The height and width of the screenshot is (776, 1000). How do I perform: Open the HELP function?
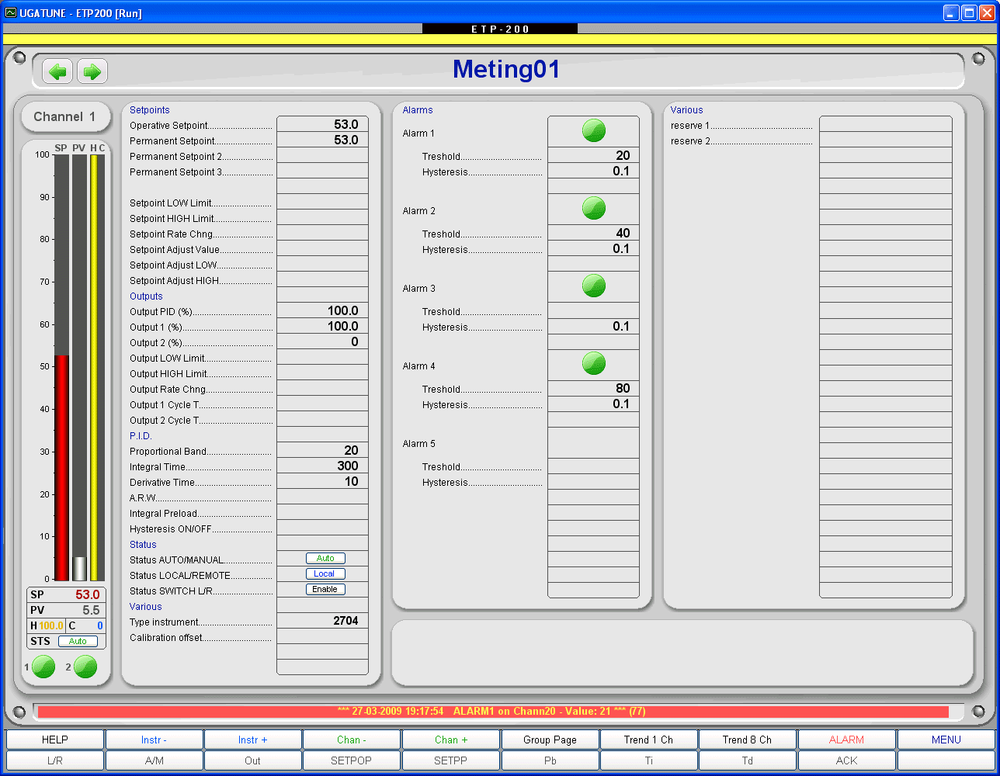pos(55,740)
